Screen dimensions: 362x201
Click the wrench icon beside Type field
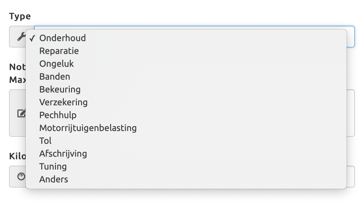click(21, 37)
